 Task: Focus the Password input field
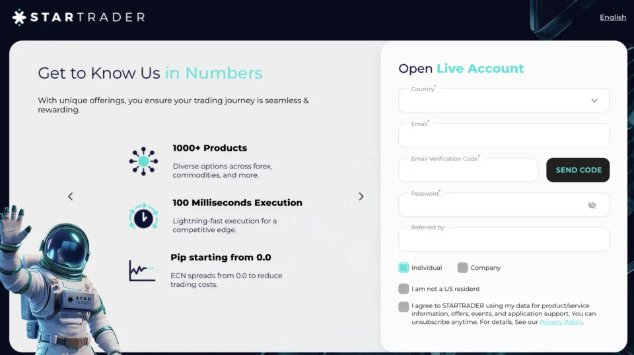[x=503, y=205]
